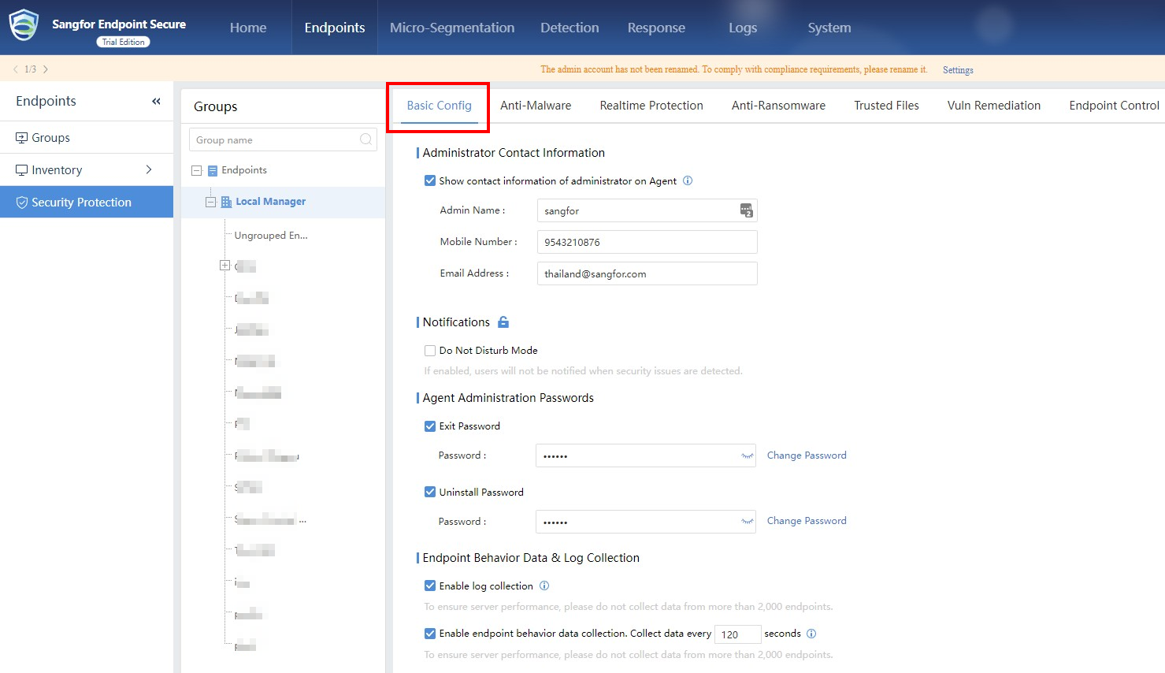The height and width of the screenshot is (673, 1165).
Task: Click the building icon of Local Manager
Action: pyautogui.click(x=226, y=202)
